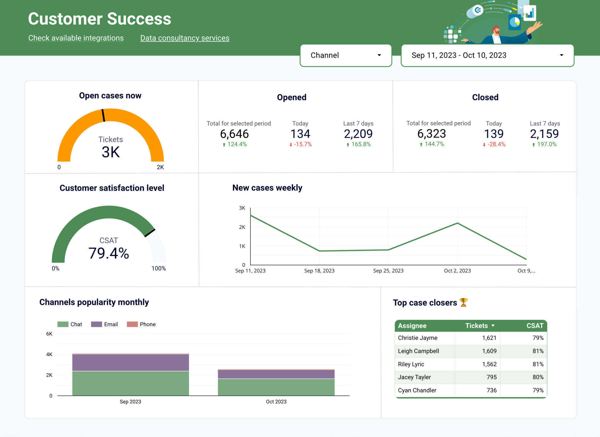The width and height of the screenshot is (600, 437).
Task: Click the green up arrow beside 124.4%
Action: tap(224, 144)
